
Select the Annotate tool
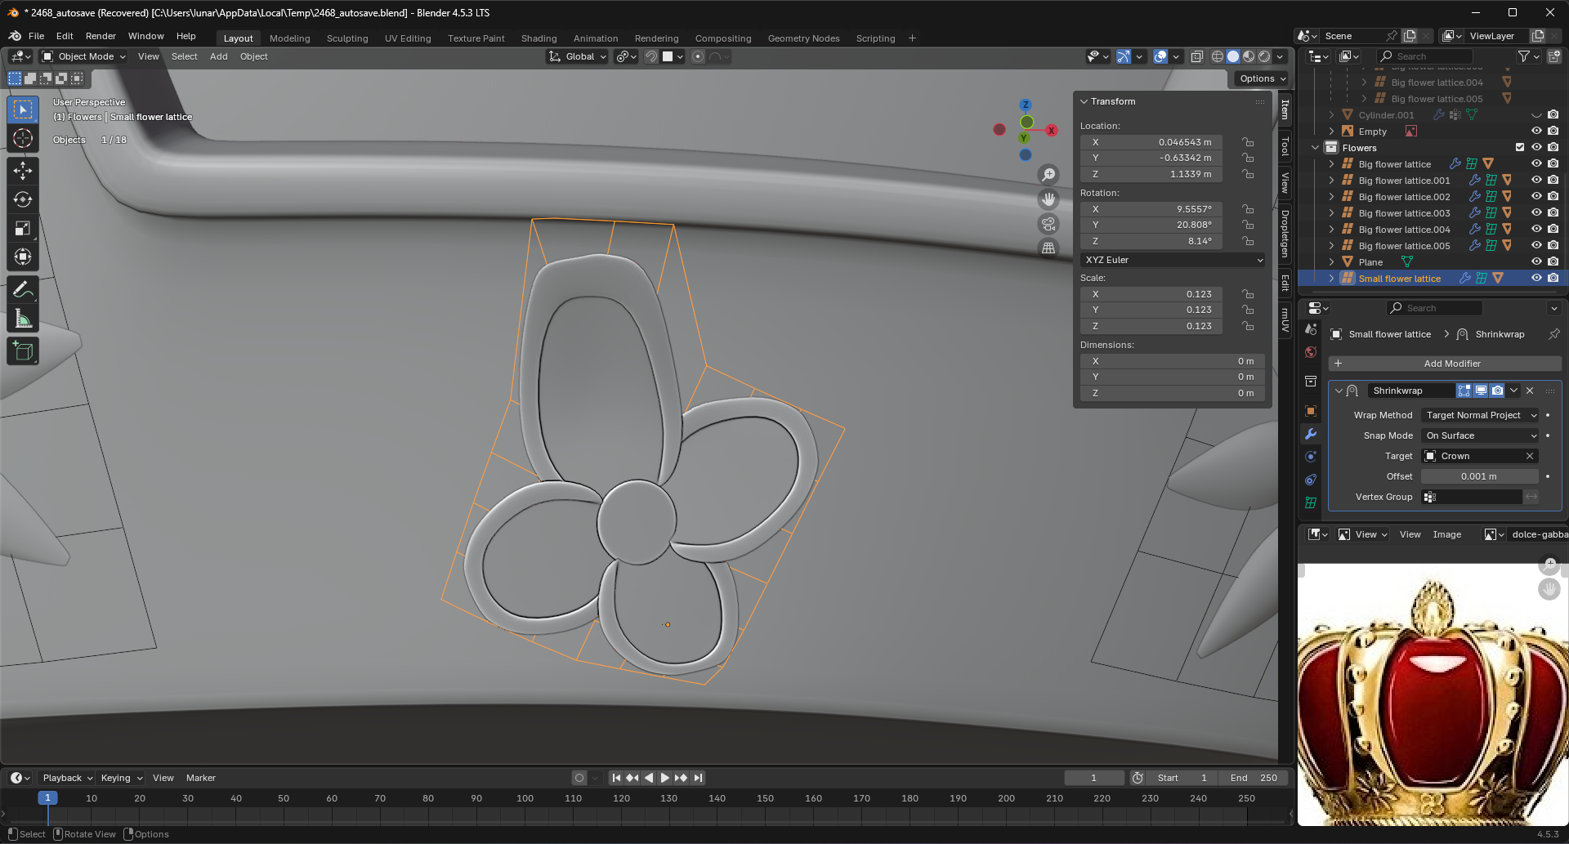23,289
